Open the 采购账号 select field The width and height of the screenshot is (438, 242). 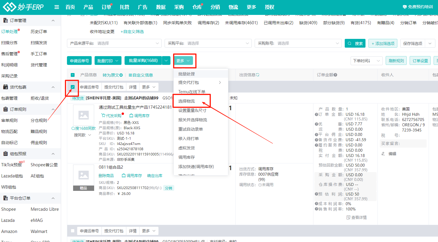pyautogui.click(x=298, y=43)
